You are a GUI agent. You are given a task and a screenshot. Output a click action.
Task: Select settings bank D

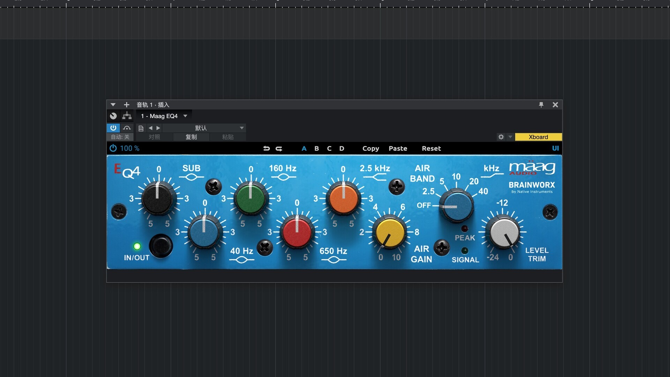coord(342,148)
